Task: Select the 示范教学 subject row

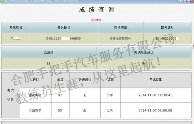Action: pyautogui.click(x=105, y=111)
